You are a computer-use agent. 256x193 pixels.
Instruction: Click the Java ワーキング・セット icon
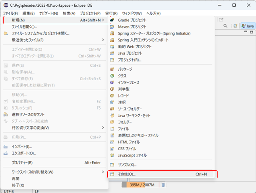pos(112,116)
